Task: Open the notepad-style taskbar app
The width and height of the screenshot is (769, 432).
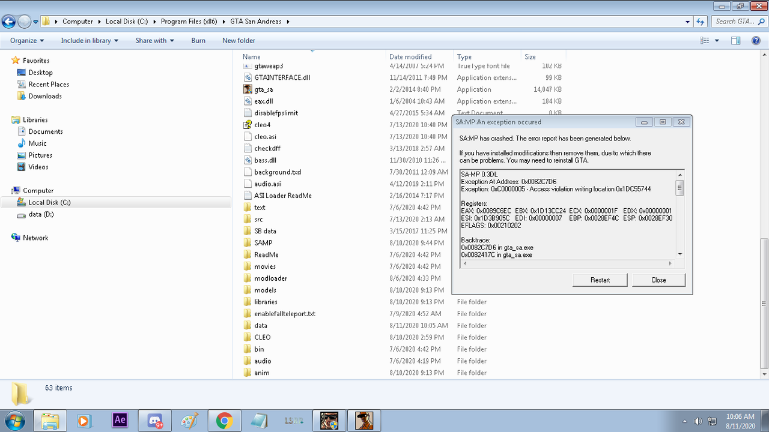Action: (x=260, y=421)
